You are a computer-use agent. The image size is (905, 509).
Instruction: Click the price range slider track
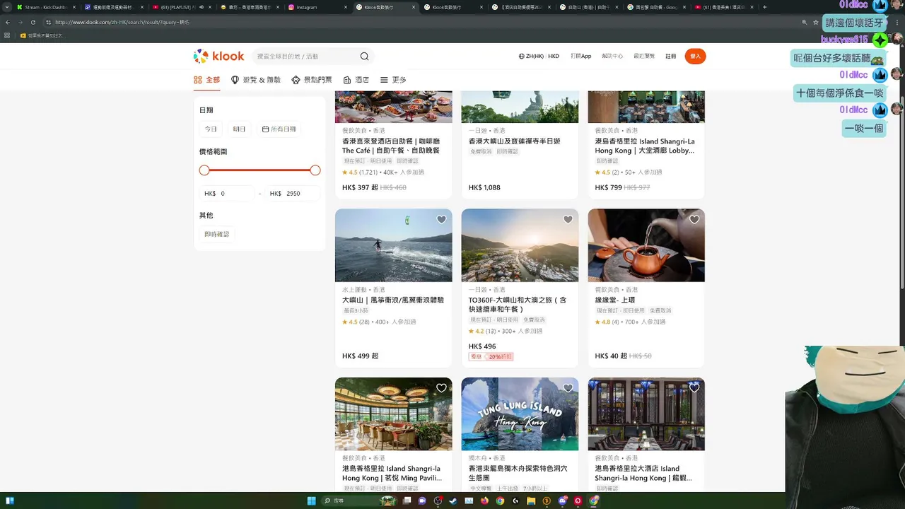pos(259,170)
